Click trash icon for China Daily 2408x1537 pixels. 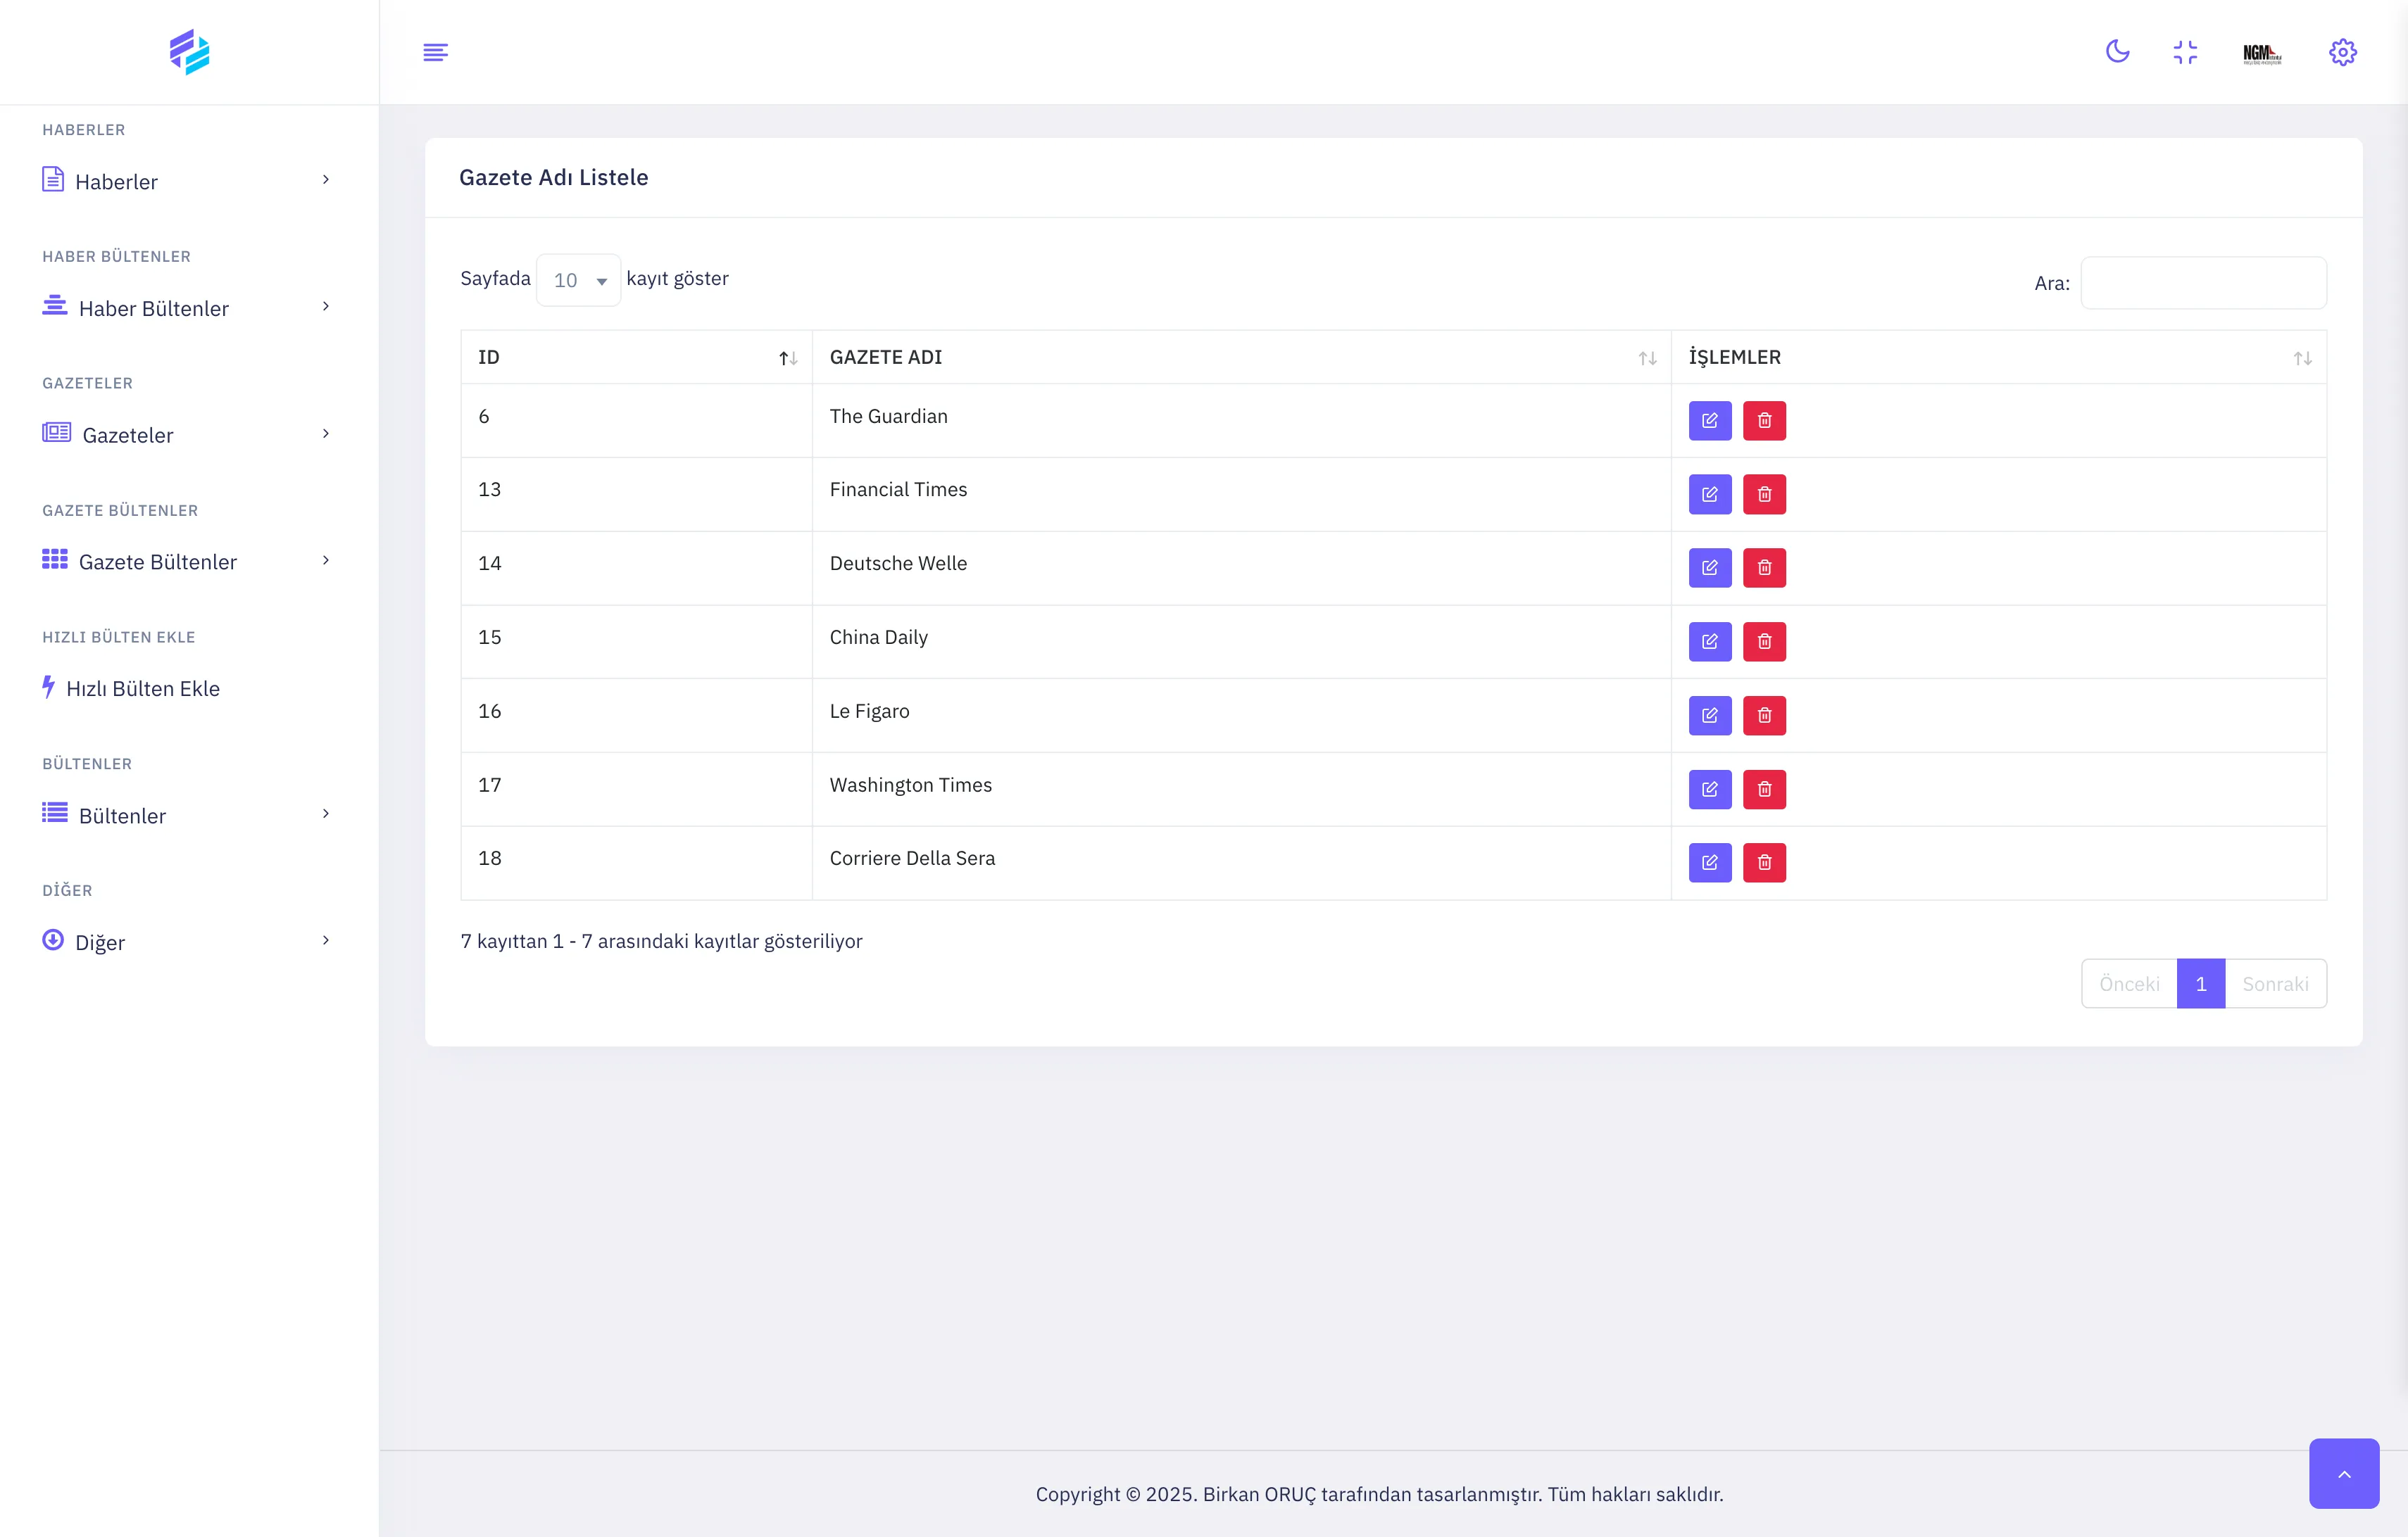(1763, 642)
